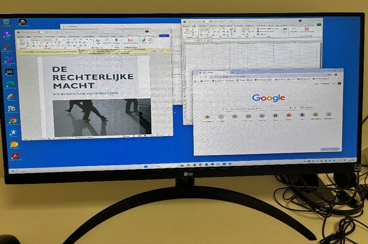
Task: Open Adobe Acrobat desktop shortcut
Action: (15, 157)
